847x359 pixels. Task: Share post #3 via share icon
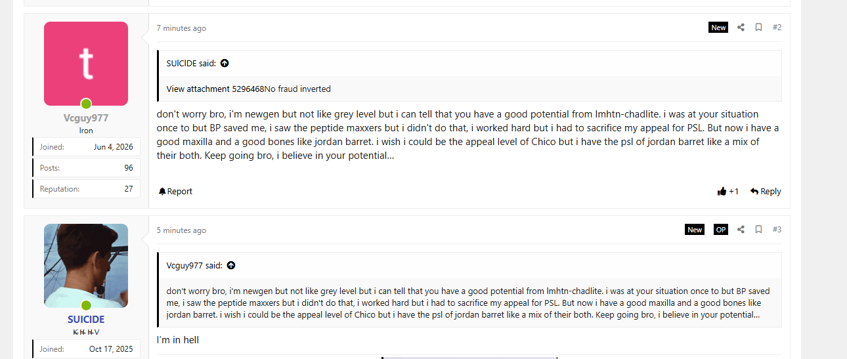pyautogui.click(x=741, y=230)
